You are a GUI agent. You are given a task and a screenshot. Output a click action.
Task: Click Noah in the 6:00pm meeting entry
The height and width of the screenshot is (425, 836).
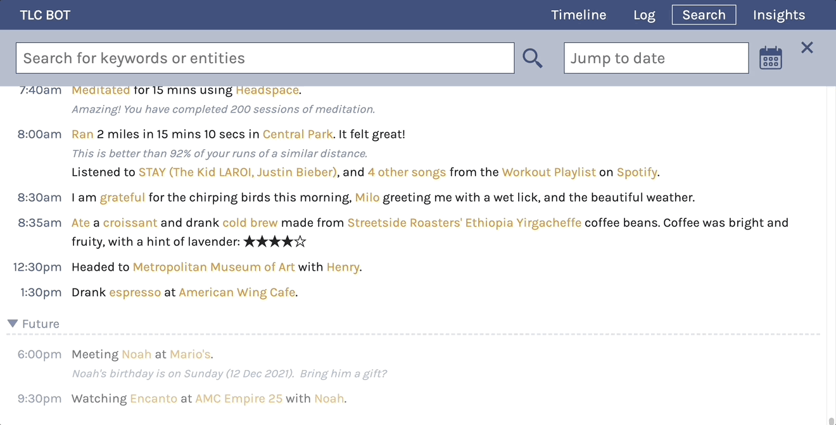coord(137,354)
